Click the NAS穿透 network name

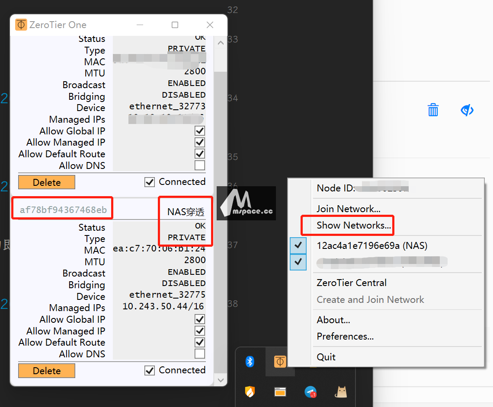pyautogui.click(x=186, y=212)
